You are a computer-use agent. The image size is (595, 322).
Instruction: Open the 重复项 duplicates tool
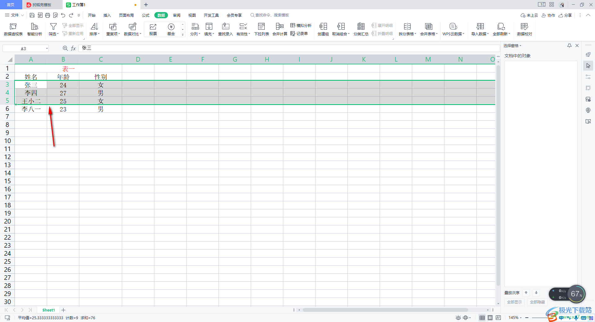(x=113, y=29)
